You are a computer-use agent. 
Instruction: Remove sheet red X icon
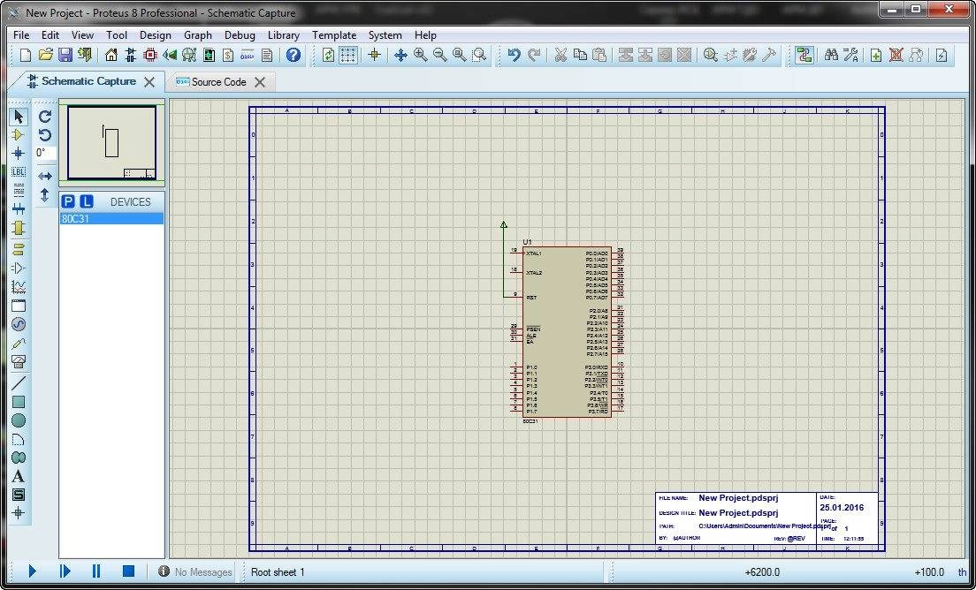pos(896,56)
